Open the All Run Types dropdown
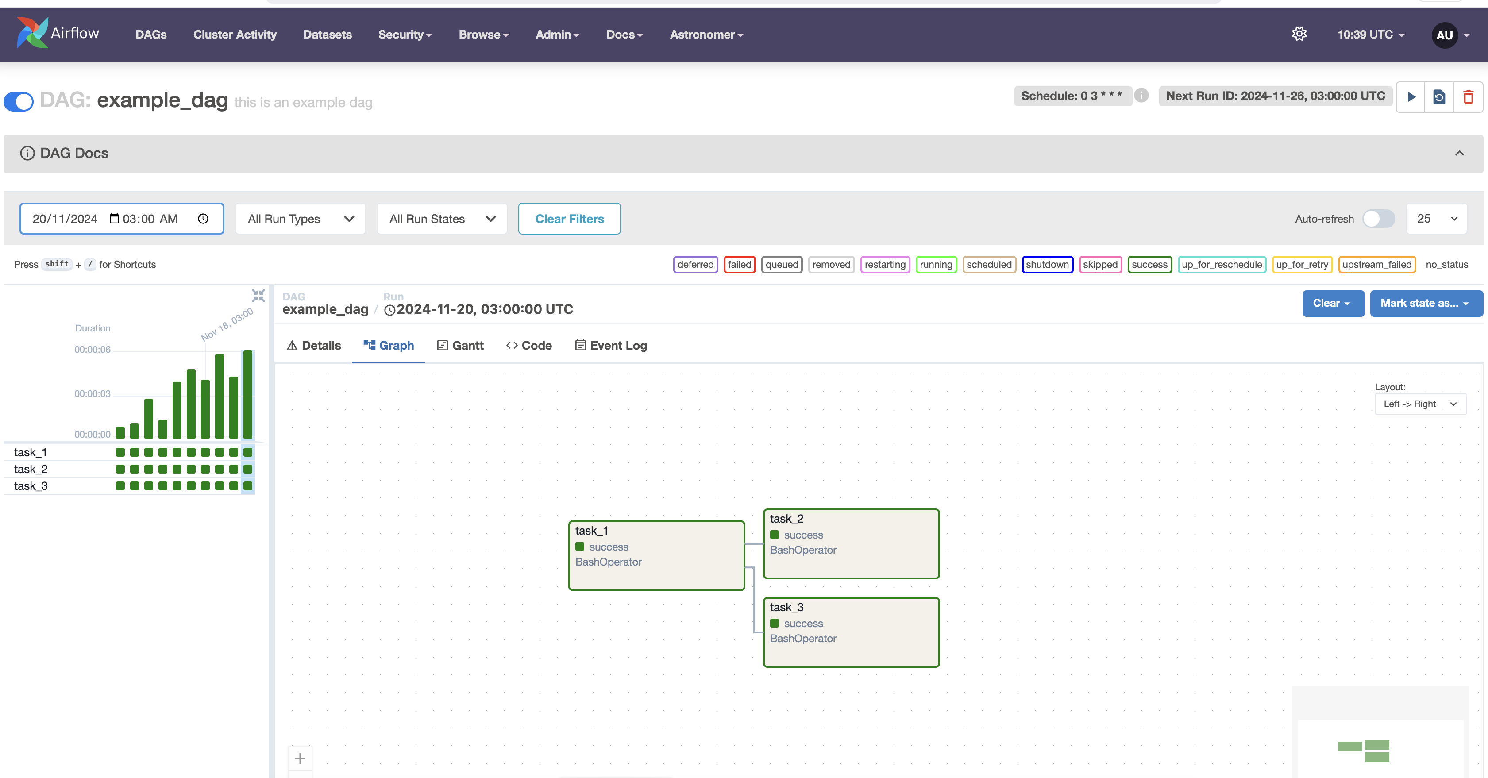1488x778 pixels. [x=301, y=219]
